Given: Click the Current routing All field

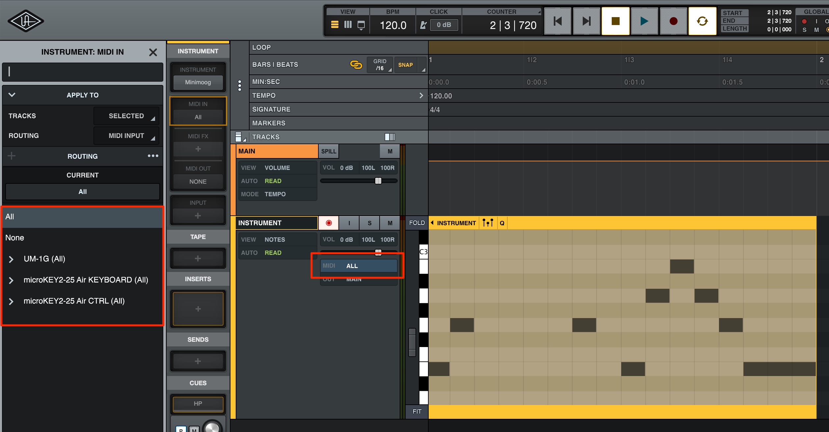Looking at the screenshot, I should tap(83, 192).
